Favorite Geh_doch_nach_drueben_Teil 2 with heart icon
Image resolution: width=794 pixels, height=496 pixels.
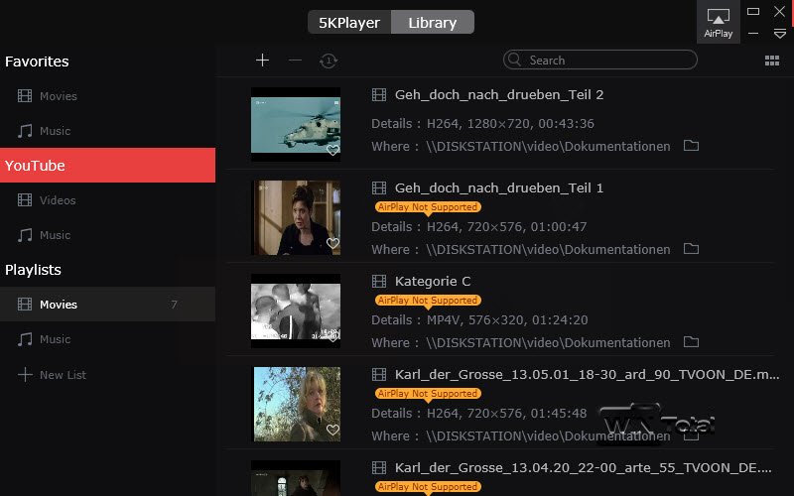[332, 150]
